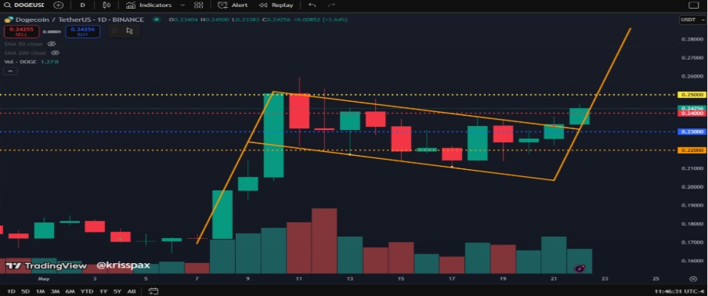Viewport: 708px width, 296px height.
Task: Toggle visibility of SMA 50 close
Action: pyautogui.click(x=52, y=44)
